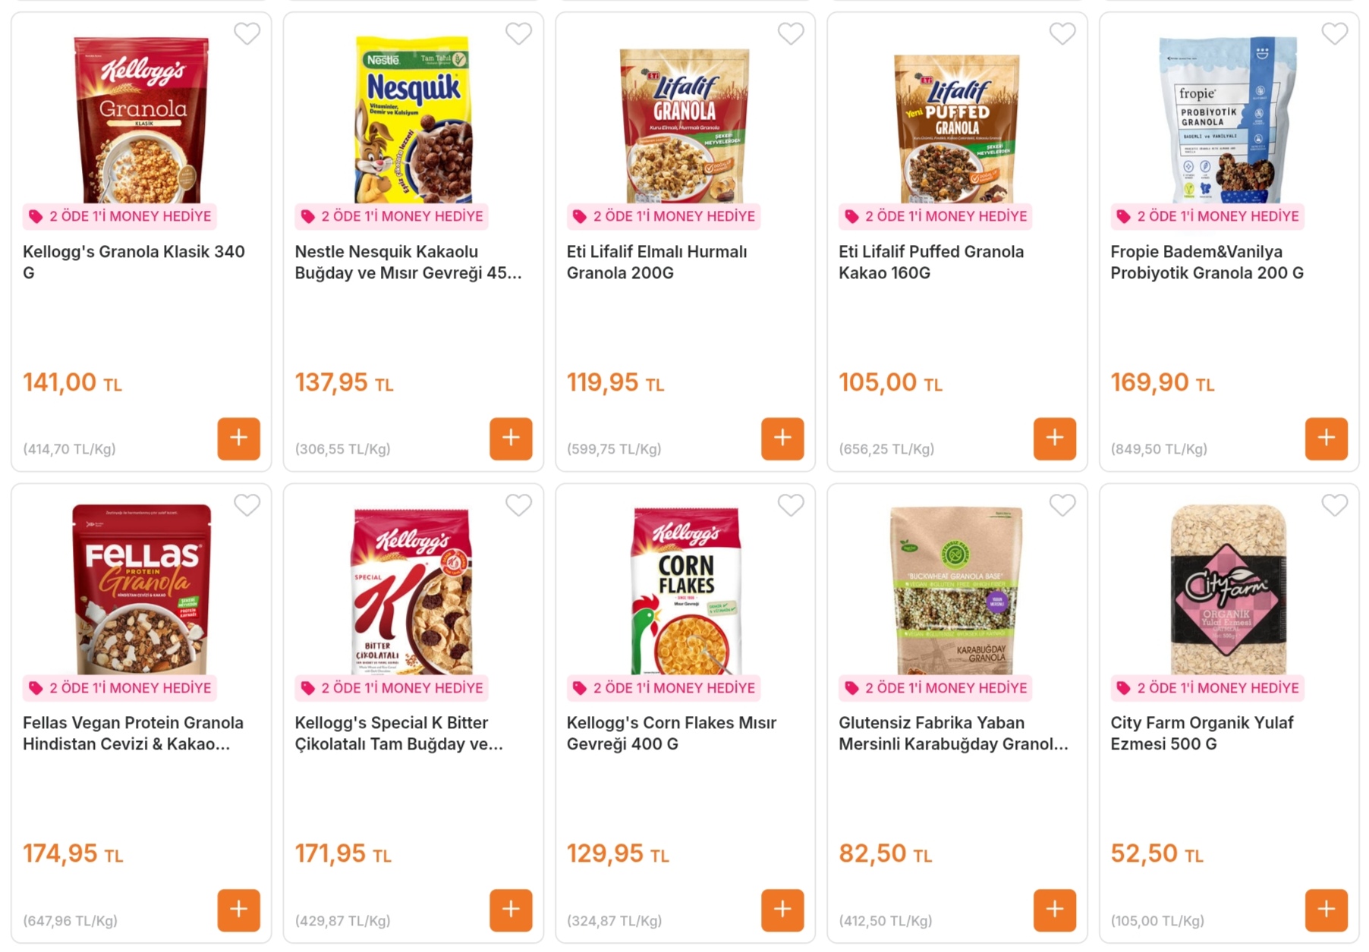Image resolution: width=1369 pixels, height=952 pixels.
Task: Favorite Eti Lifalif Elmalı Hurmalı Granola
Action: pyautogui.click(x=790, y=33)
